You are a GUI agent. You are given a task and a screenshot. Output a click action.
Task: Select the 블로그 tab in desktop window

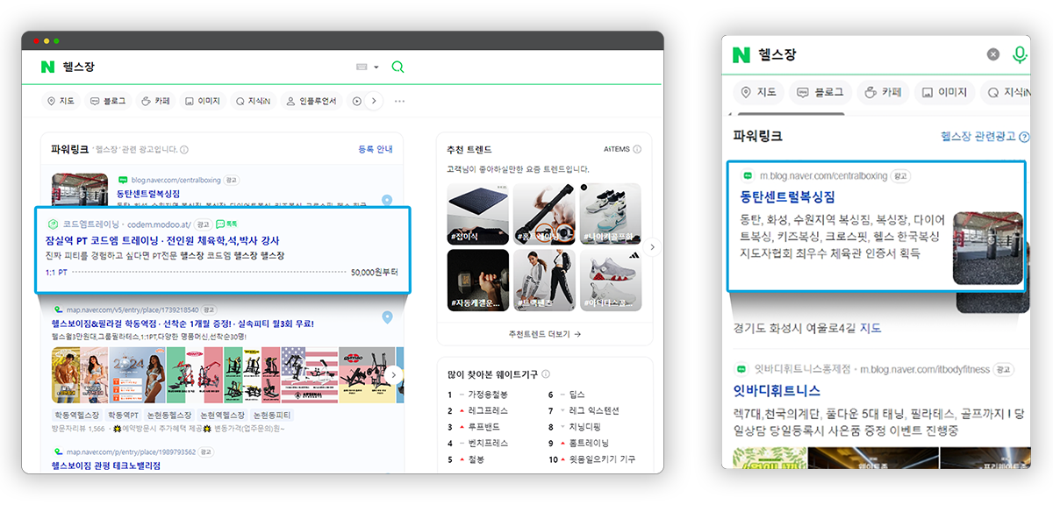[x=109, y=101]
